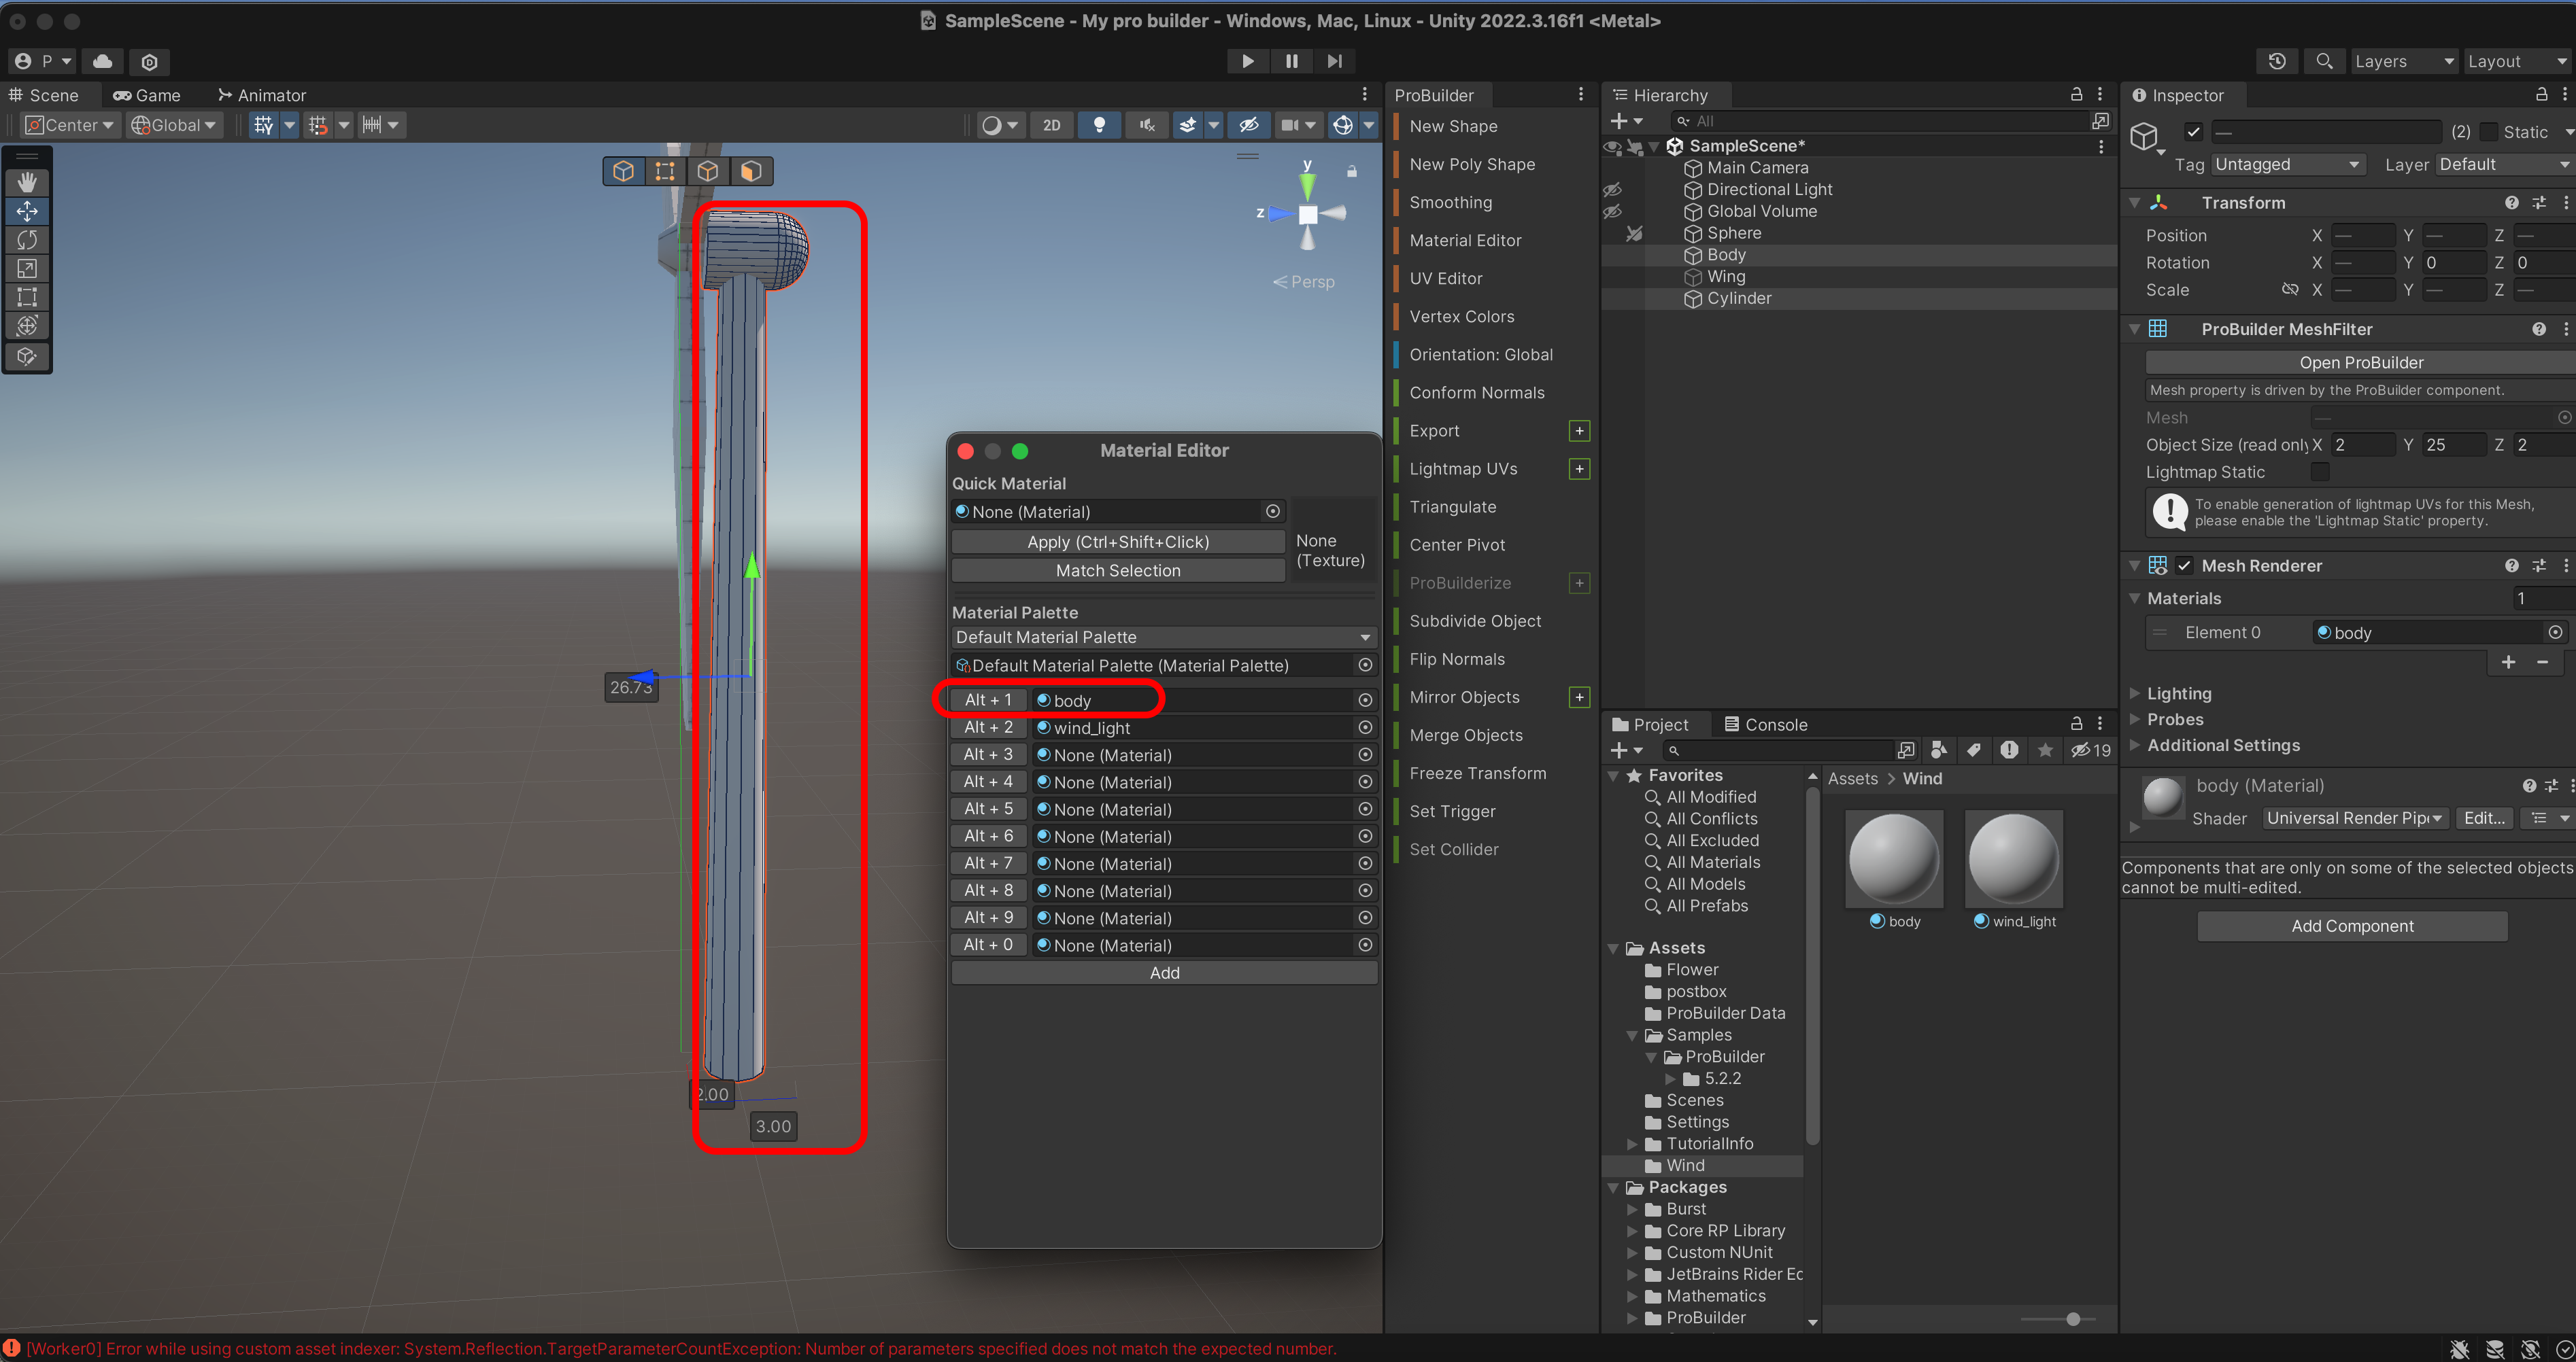The height and width of the screenshot is (1362, 2576).
Task: Switch to the Game tab
Action: (147, 95)
